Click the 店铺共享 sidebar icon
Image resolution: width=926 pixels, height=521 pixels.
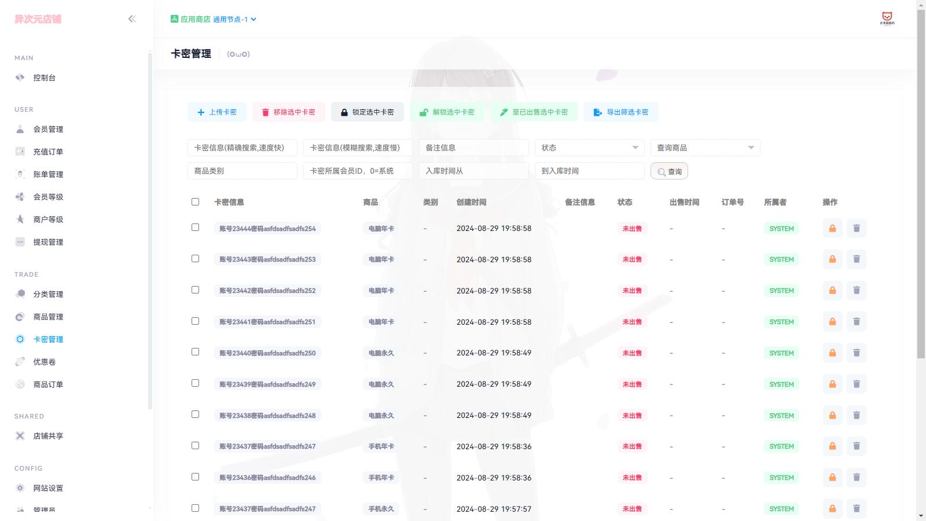(x=20, y=436)
